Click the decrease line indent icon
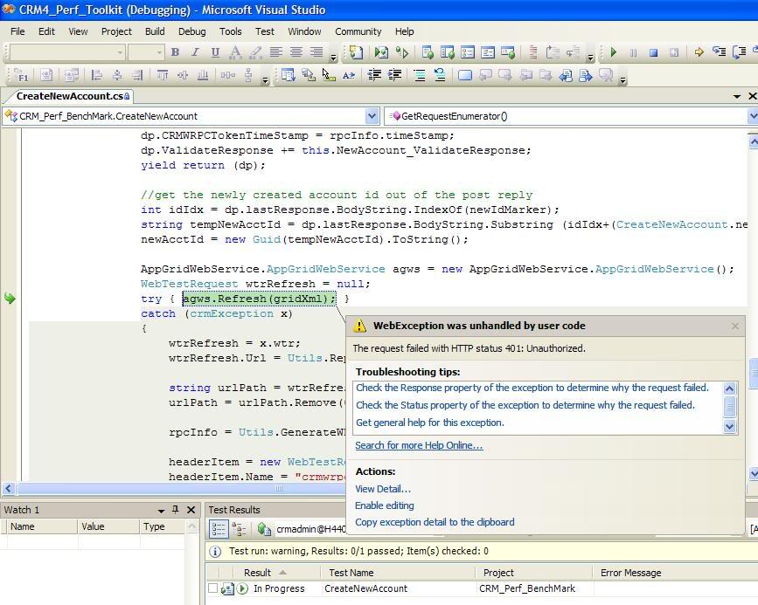This screenshot has height=605, width=758. pos(374,75)
